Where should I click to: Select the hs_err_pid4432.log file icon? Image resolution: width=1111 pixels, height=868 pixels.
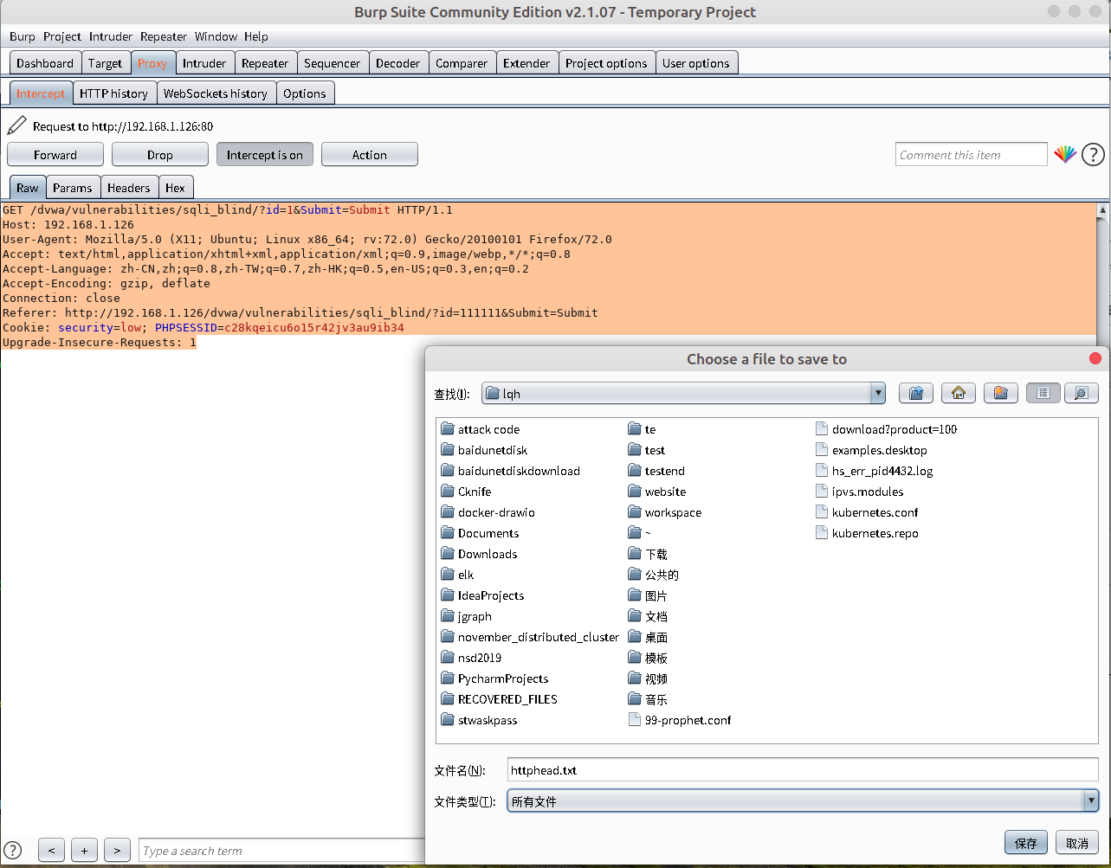822,471
